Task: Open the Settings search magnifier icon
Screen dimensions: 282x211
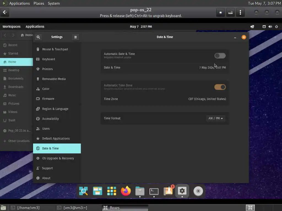Action: pos(38,37)
